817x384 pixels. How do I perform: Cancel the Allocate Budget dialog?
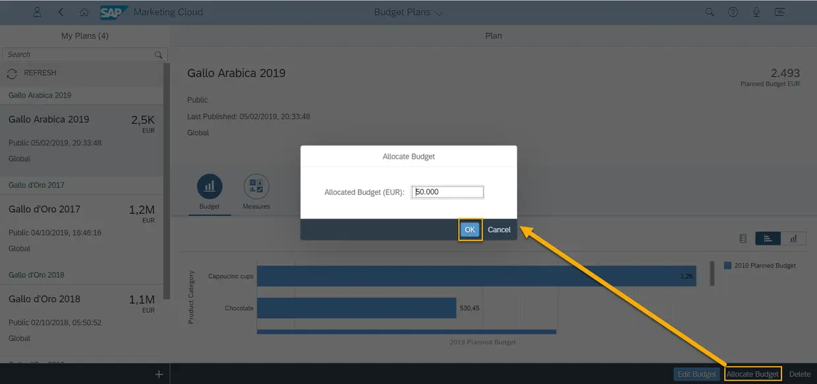pos(499,229)
